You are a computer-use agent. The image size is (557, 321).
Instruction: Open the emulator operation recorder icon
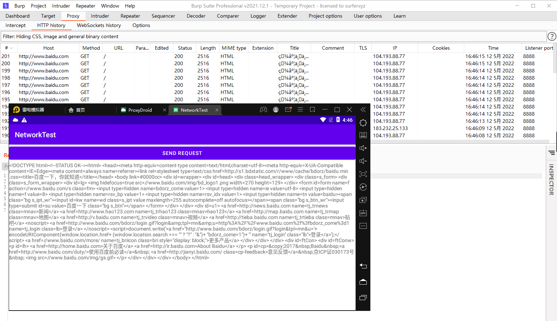click(x=363, y=187)
